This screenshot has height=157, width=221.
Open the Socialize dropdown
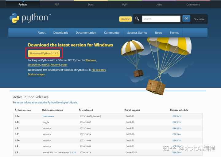click(199, 19)
